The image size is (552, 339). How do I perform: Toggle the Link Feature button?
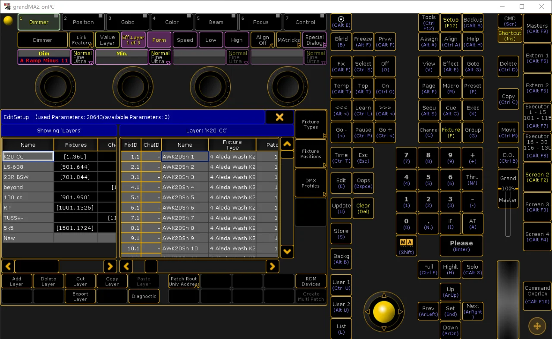click(x=82, y=40)
